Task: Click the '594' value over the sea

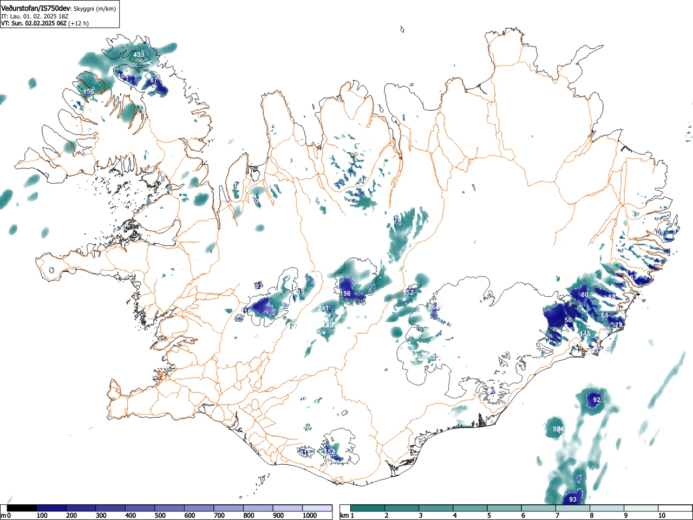Action: (x=558, y=430)
